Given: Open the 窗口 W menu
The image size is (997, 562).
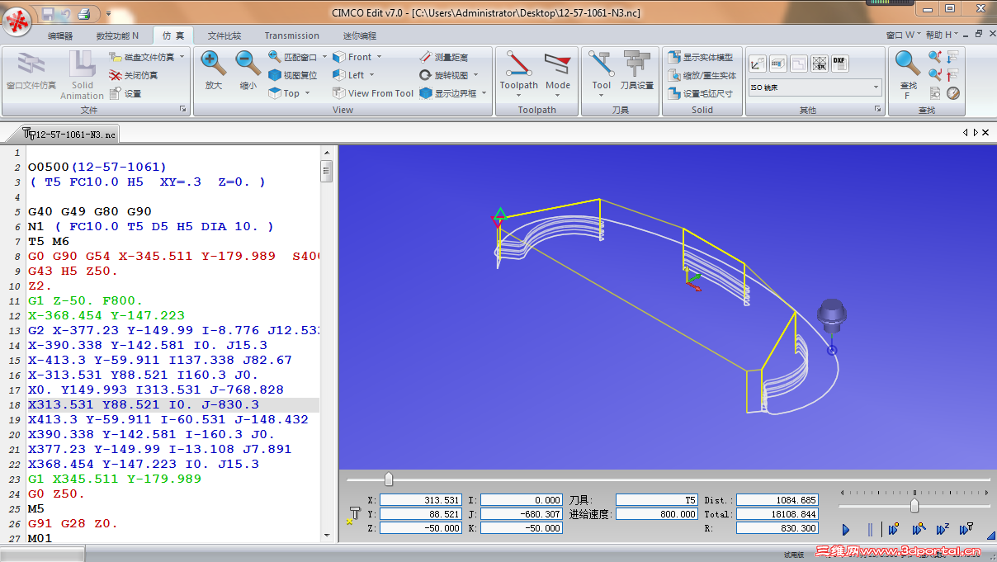Looking at the screenshot, I should [904, 35].
